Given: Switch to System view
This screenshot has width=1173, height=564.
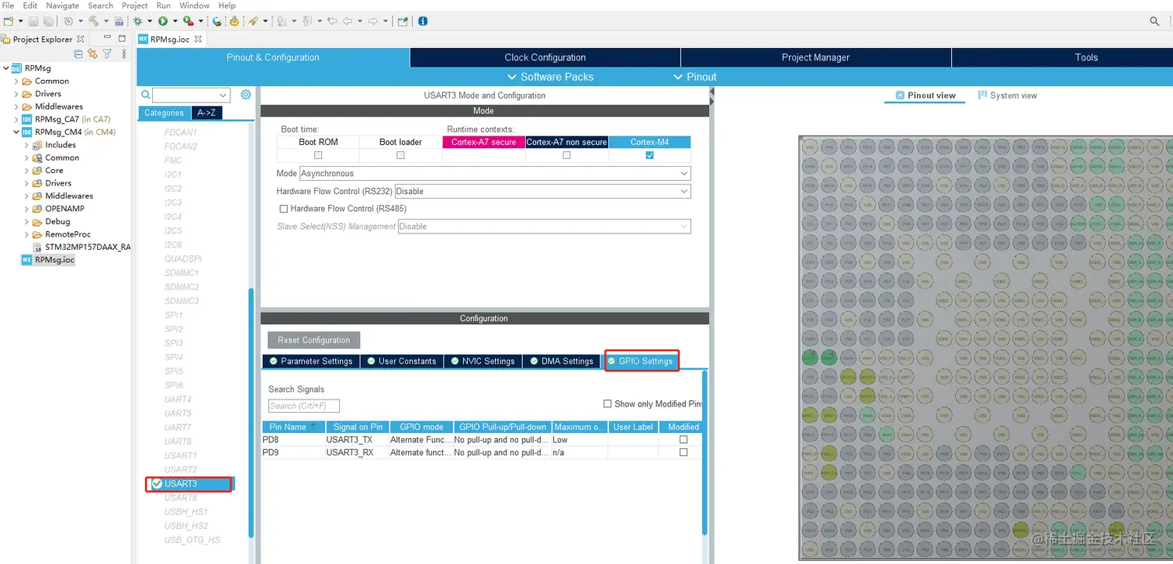Looking at the screenshot, I should [1007, 95].
